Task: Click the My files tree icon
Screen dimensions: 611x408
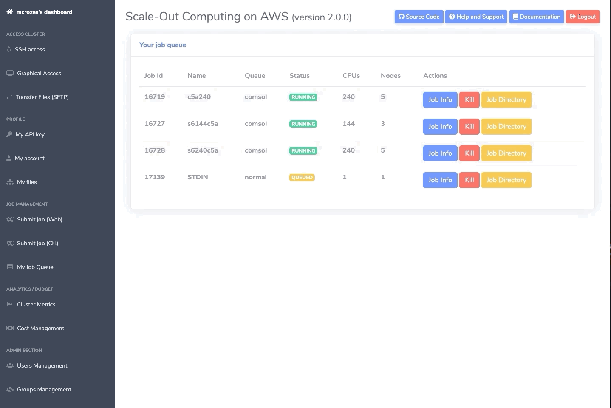Action: coord(10,182)
